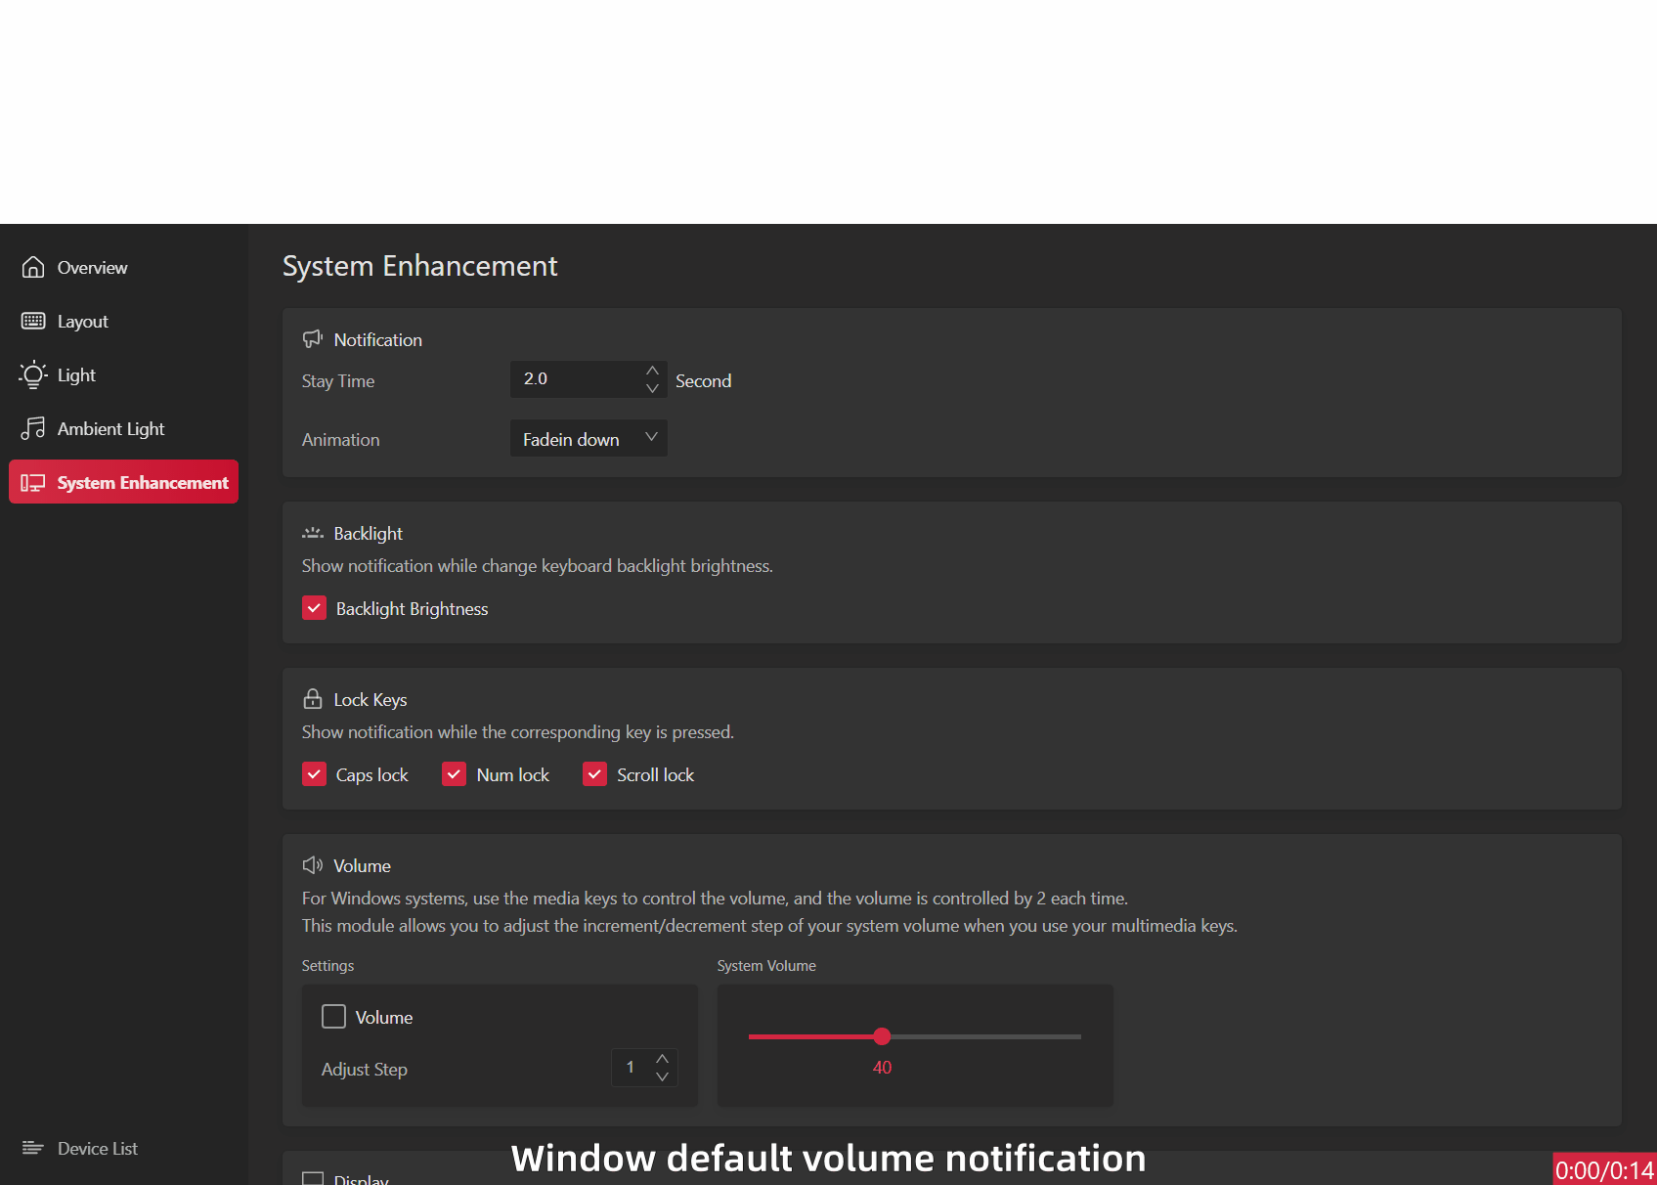The height and width of the screenshot is (1185, 1657).
Task: Click the Caps lock label
Action: tap(371, 775)
